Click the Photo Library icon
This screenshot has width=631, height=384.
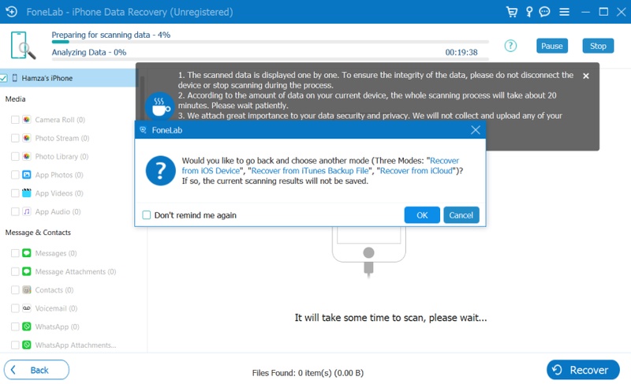[x=27, y=156]
